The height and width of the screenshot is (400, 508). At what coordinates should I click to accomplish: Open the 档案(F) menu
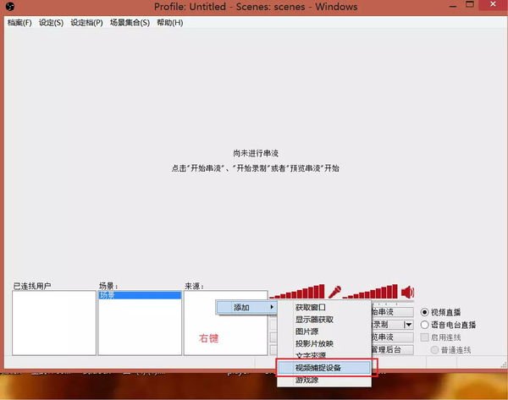pyautogui.click(x=19, y=23)
